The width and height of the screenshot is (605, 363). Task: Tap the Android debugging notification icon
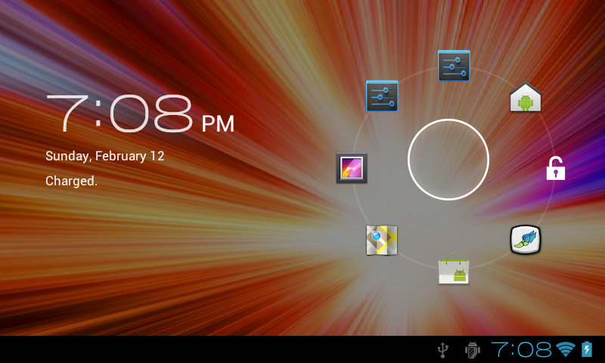point(473,349)
